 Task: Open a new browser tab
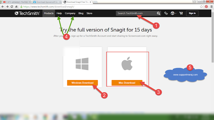(95, 2)
